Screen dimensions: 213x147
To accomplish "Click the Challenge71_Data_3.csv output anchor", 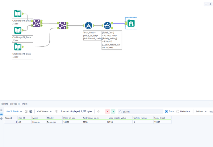I will tap(23, 47).
